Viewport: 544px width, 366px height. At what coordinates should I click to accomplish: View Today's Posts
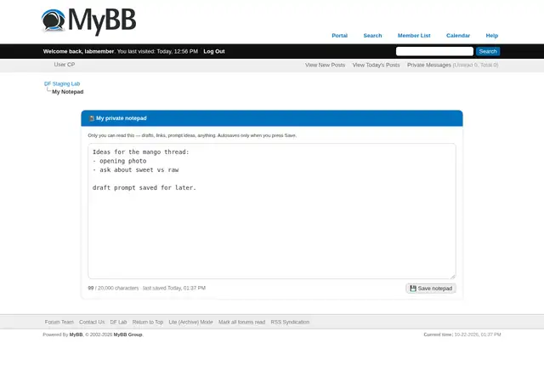tap(376, 65)
